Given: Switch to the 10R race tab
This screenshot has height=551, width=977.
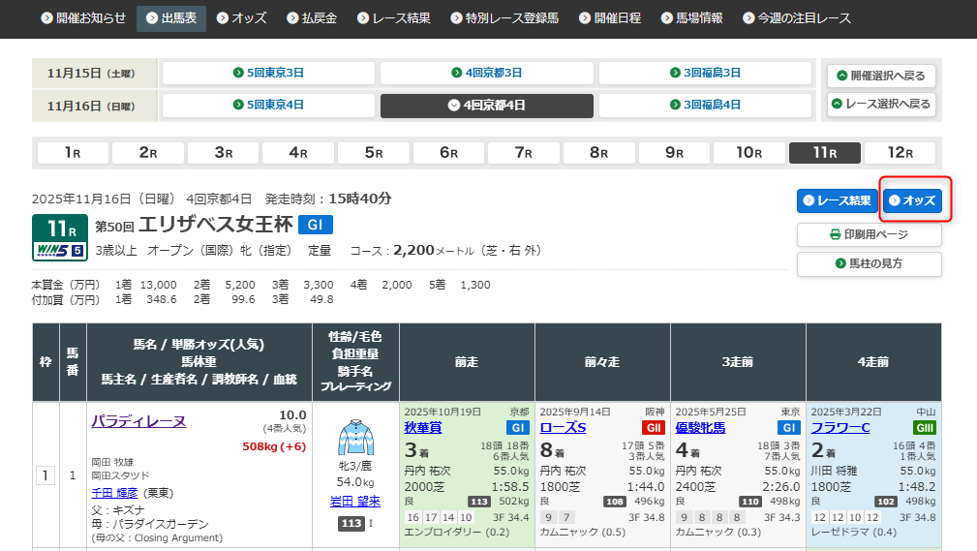Looking at the screenshot, I should [749, 153].
